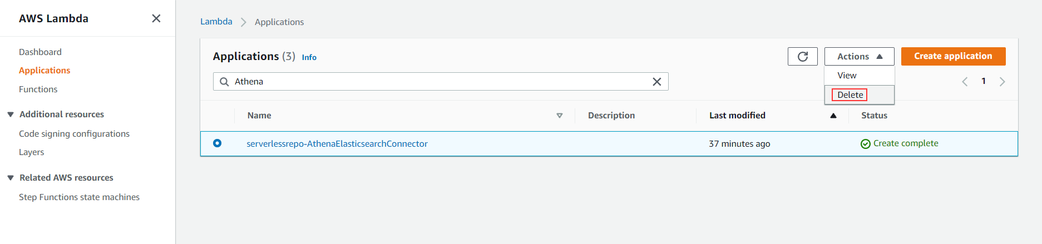Go to previous page arrow
Viewport: 1042px width, 244px height.
tap(965, 82)
